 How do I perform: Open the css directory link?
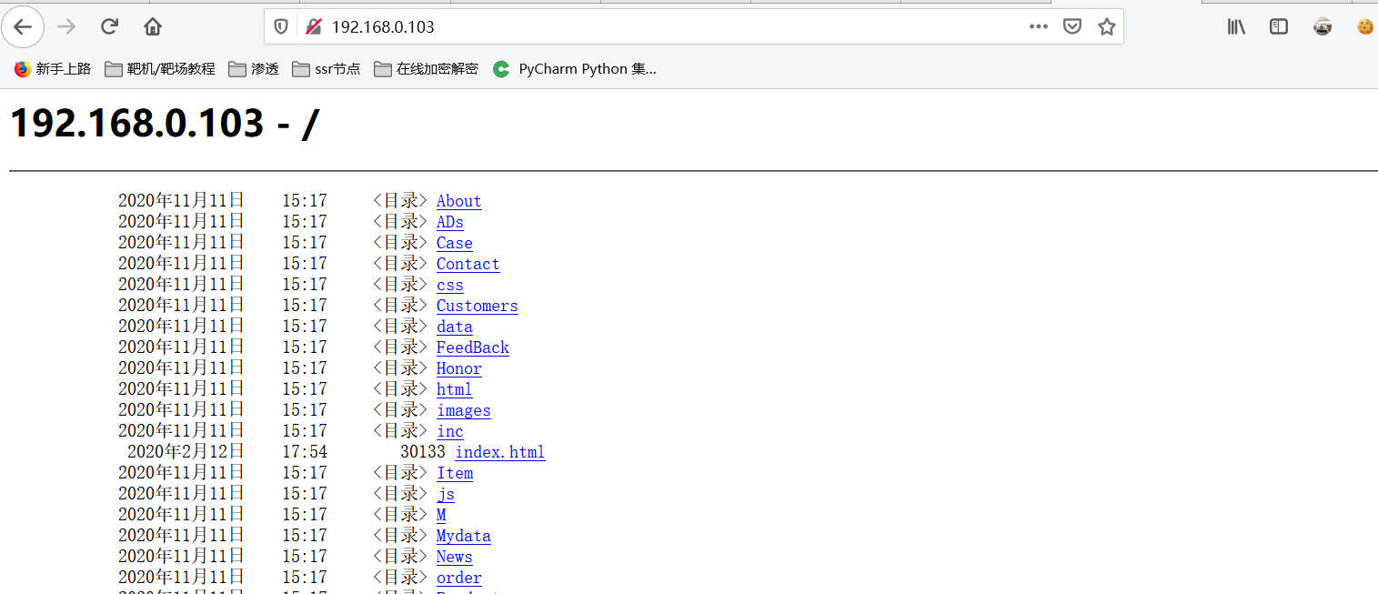click(x=449, y=285)
